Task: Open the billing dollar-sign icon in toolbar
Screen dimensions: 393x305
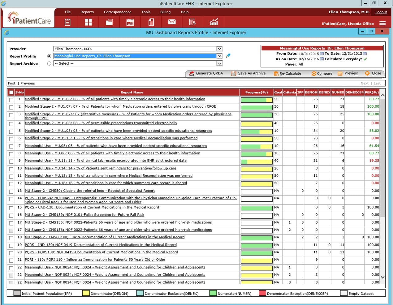Action: click(x=192, y=22)
